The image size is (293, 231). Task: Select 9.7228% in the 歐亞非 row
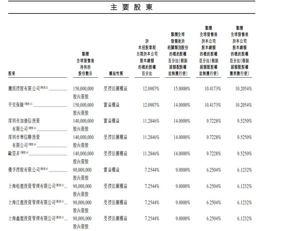(x=214, y=154)
